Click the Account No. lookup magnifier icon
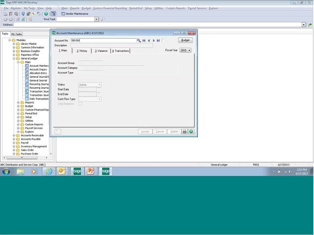Screen dimensions: 314x235 click(x=139, y=40)
